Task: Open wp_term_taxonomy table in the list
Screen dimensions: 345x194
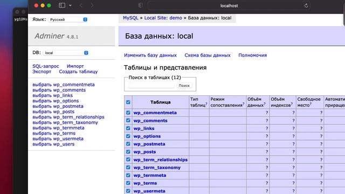Action: [x=157, y=168]
